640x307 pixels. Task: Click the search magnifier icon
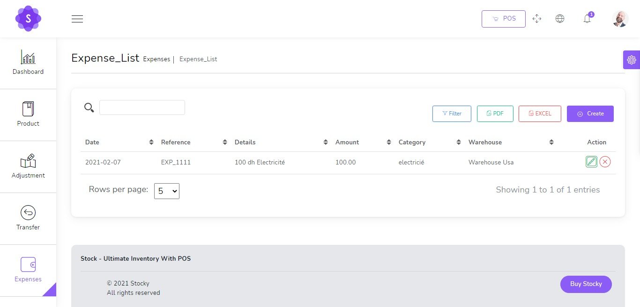coord(89,107)
